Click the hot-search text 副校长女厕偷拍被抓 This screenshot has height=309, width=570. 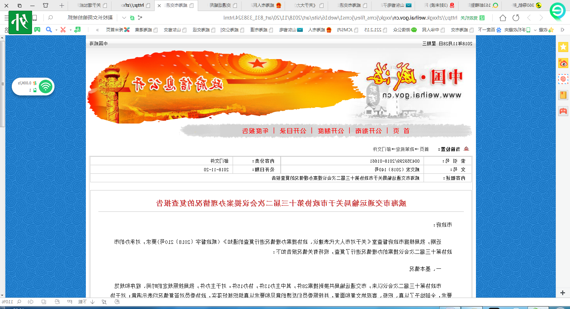90,17
